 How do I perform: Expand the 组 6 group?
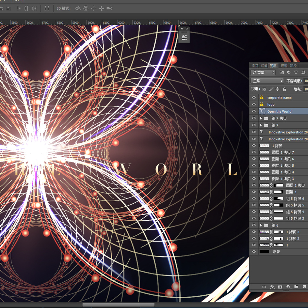pyautogui.click(x=261, y=225)
